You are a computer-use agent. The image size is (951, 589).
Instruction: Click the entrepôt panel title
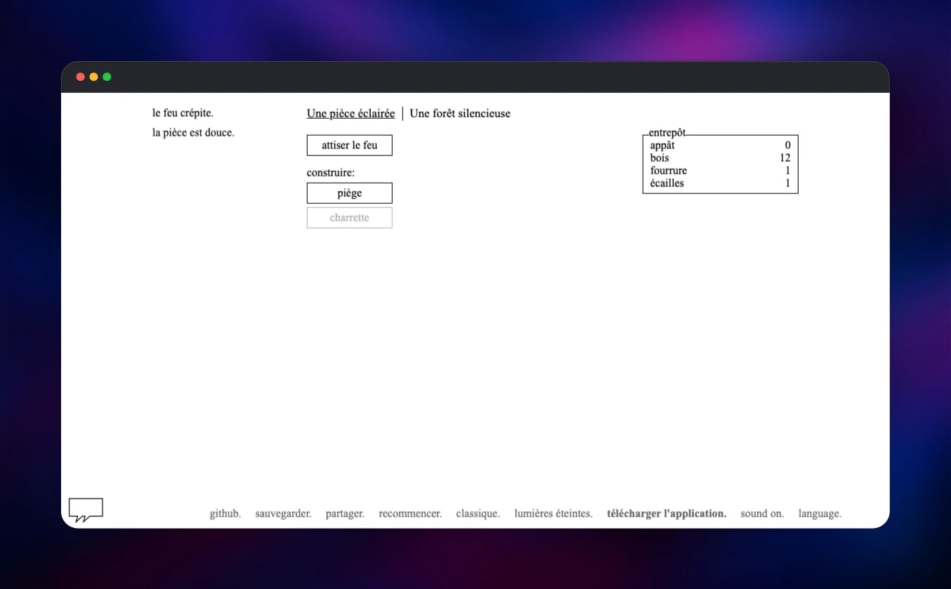click(x=667, y=133)
